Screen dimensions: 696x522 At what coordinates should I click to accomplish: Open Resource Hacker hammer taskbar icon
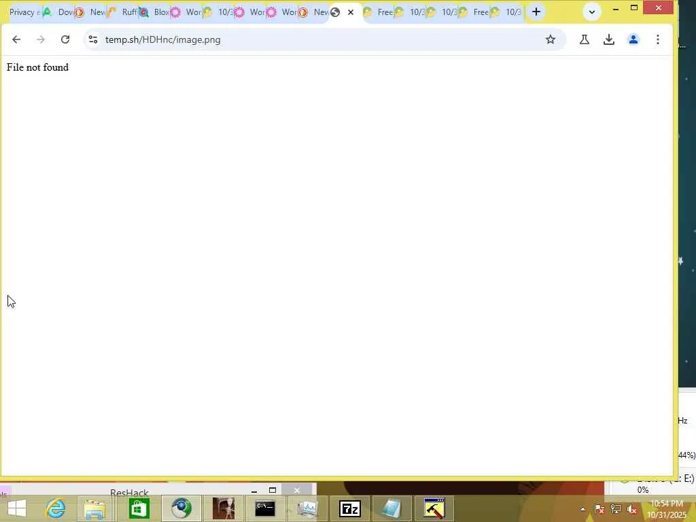(434, 508)
